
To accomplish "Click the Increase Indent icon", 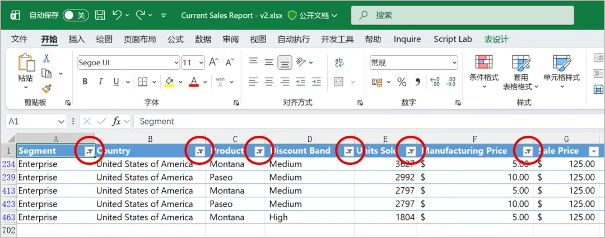I will [317, 81].
